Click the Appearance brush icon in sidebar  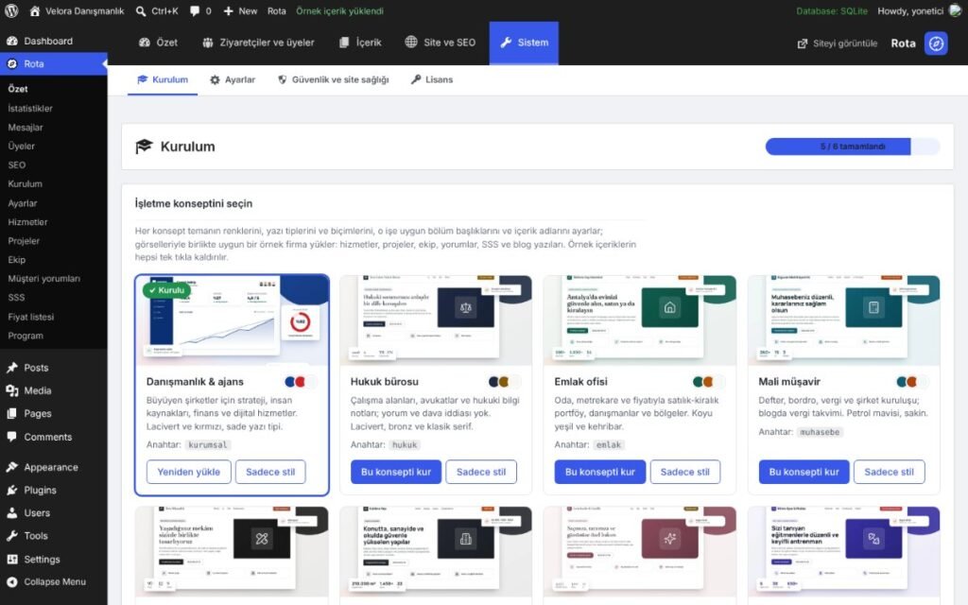pos(11,467)
